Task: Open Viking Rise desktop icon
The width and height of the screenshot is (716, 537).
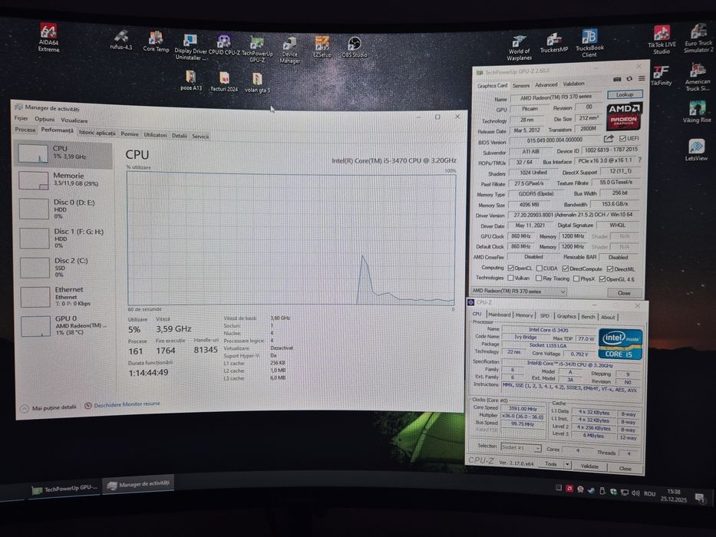Action: pyautogui.click(x=697, y=112)
